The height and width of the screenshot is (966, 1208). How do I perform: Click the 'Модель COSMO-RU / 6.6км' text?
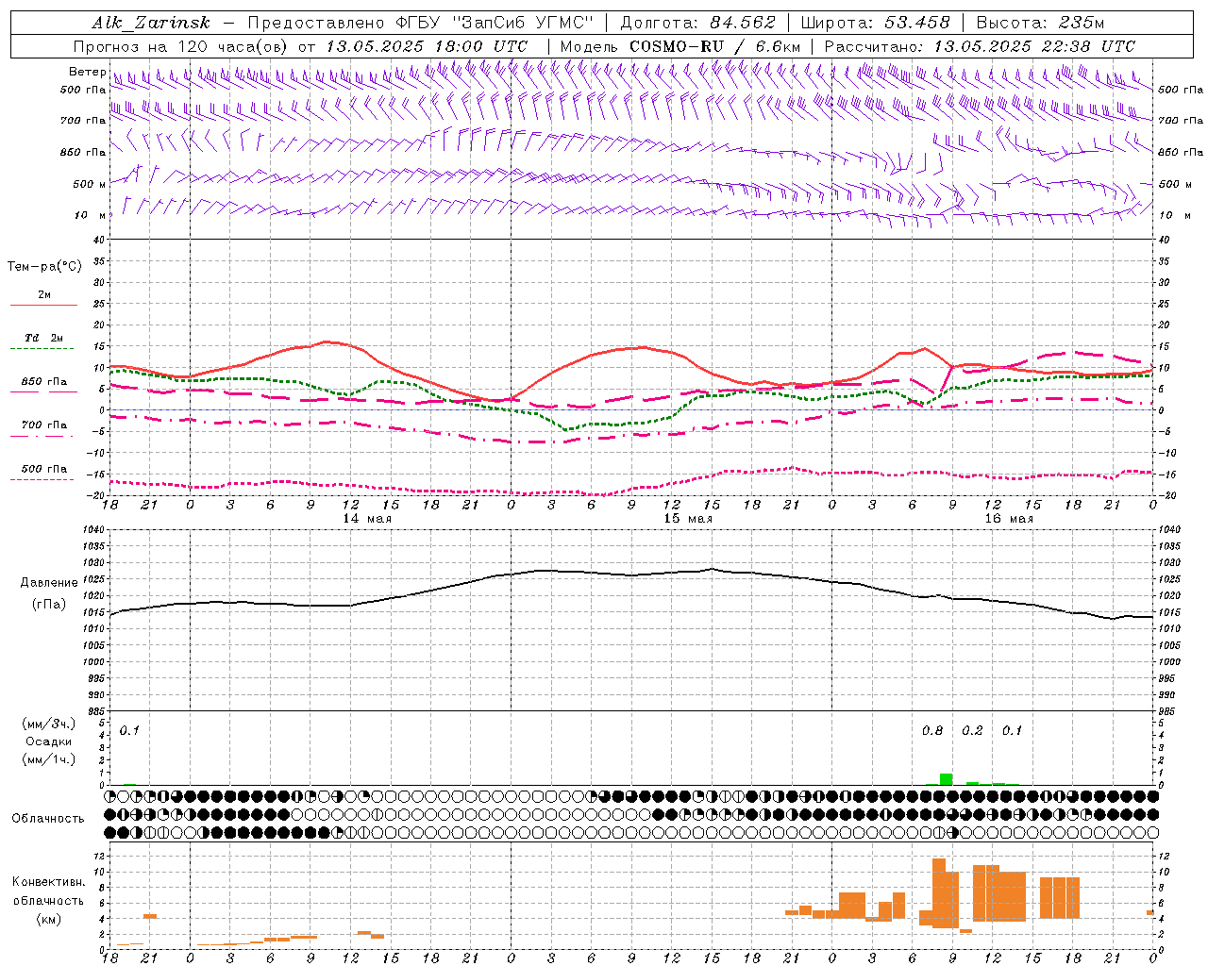click(680, 46)
